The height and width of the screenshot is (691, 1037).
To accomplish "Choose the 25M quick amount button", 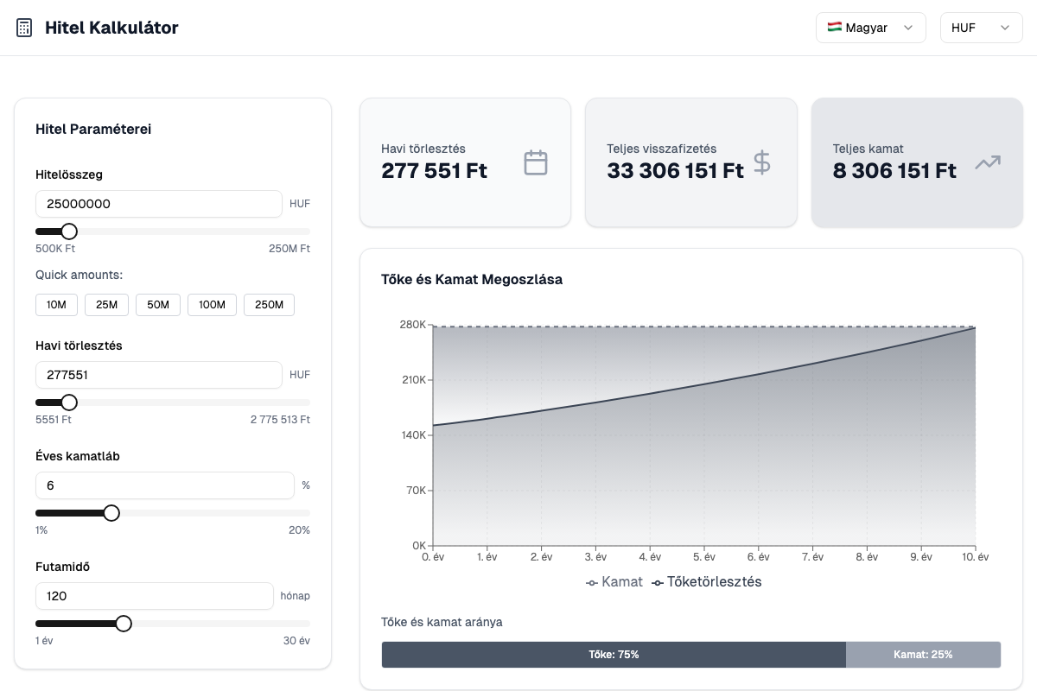I will pyautogui.click(x=106, y=305).
